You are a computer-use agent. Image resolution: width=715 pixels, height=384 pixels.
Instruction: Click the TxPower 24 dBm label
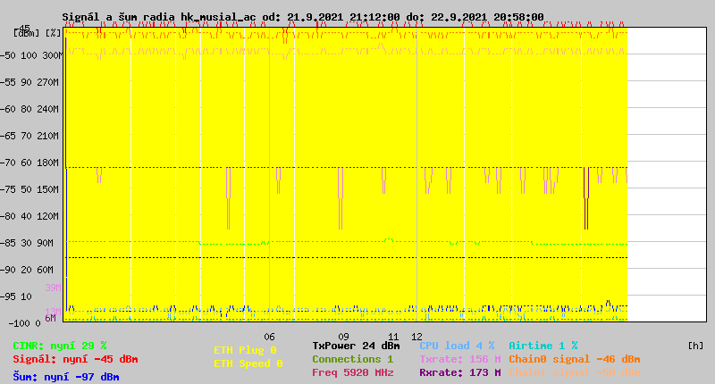(356, 346)
